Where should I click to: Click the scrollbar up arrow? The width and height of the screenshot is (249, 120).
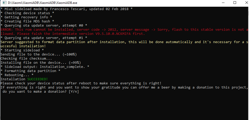(x=247, y=8)
